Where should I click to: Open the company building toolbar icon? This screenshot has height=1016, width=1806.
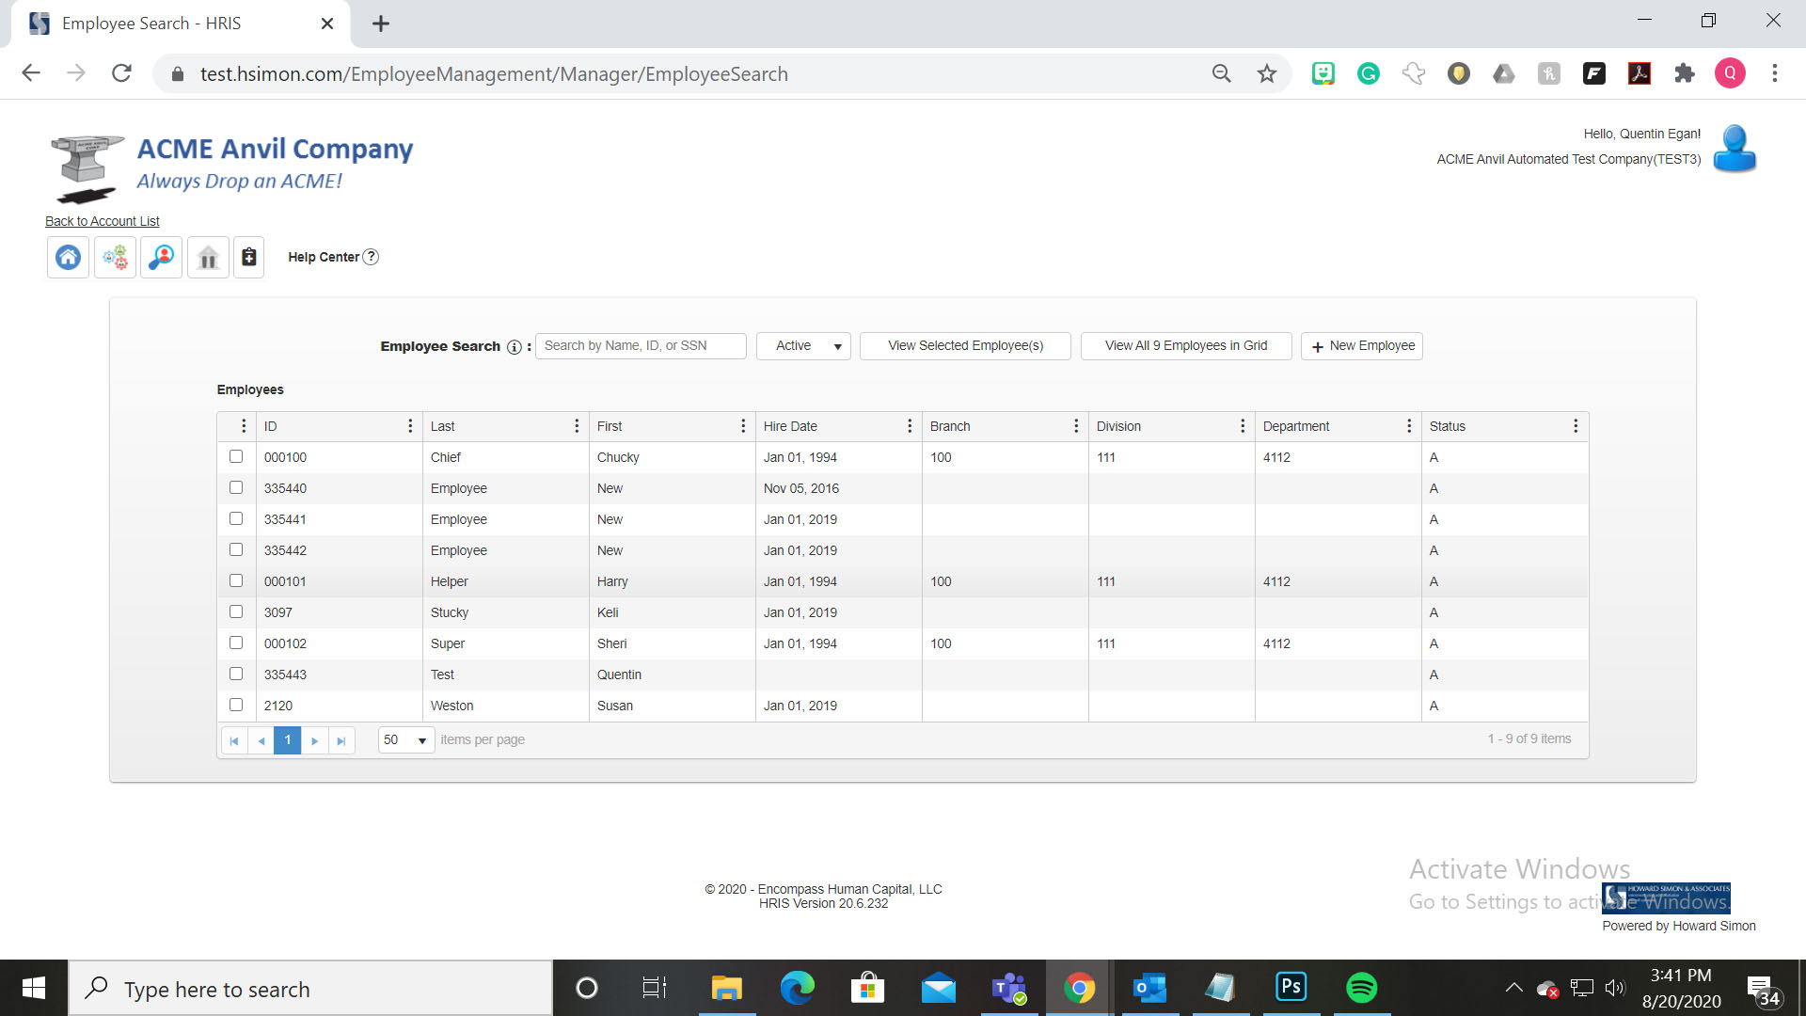(x=208, y=257)
